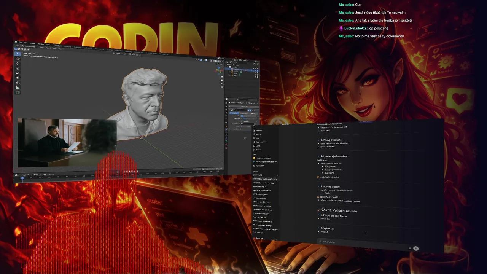Image resolution: width=487 pixels, height=274 pixels.
Task: Select the Move tool in Blender toolbar
Action: (x=18, y=64)
